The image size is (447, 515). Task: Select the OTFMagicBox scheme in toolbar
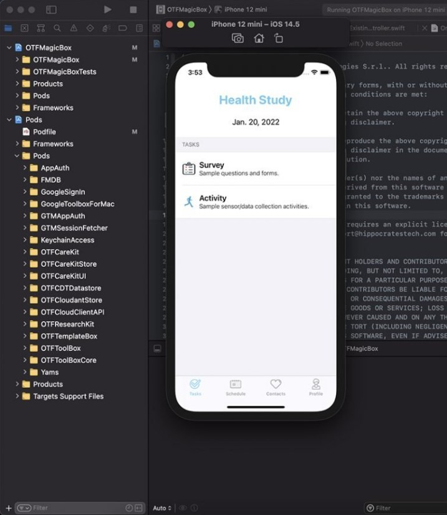(x=182, y=9)
